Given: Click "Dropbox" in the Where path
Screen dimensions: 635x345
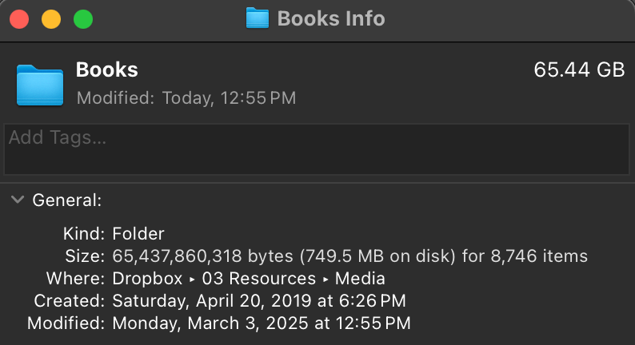Looking at the screenshot, I should click(146, 279).
